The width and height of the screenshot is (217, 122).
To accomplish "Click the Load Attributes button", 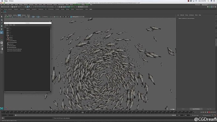I will tap(196, 109).
